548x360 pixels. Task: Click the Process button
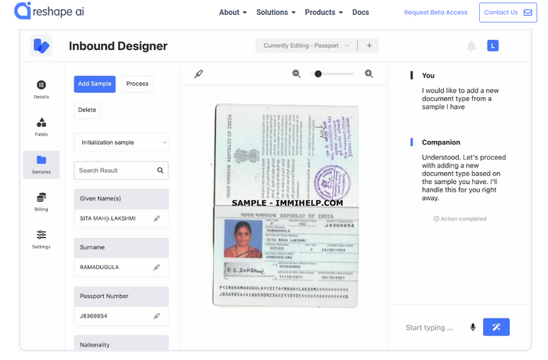tap(137, 84)
